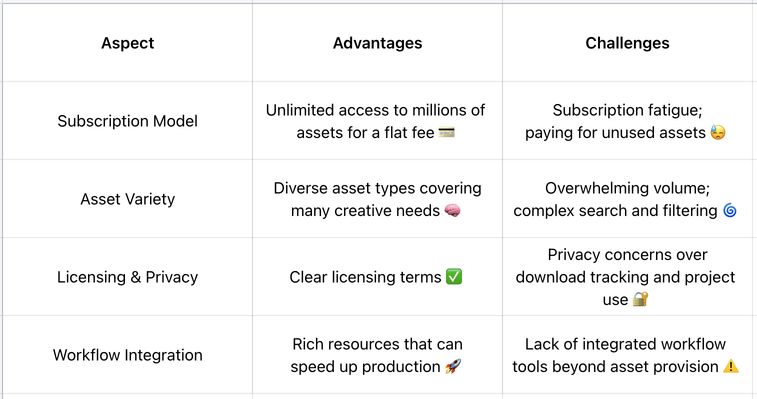Click the credit card emoji icon
757x399 pixels.
446,132
